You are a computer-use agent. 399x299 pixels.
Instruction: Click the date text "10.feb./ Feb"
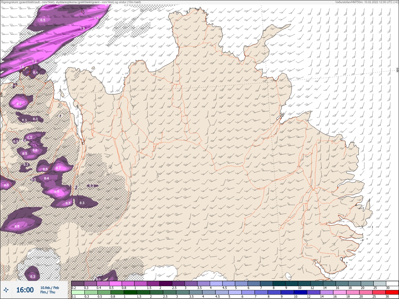pos(50,288)
